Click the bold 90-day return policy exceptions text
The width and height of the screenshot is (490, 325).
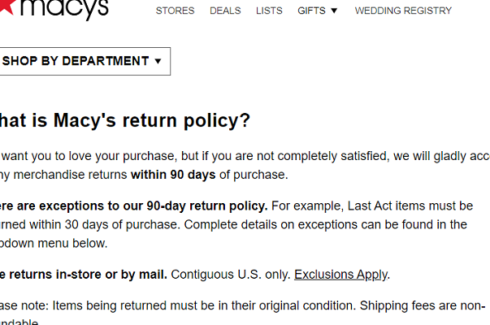tap(134, 205)
